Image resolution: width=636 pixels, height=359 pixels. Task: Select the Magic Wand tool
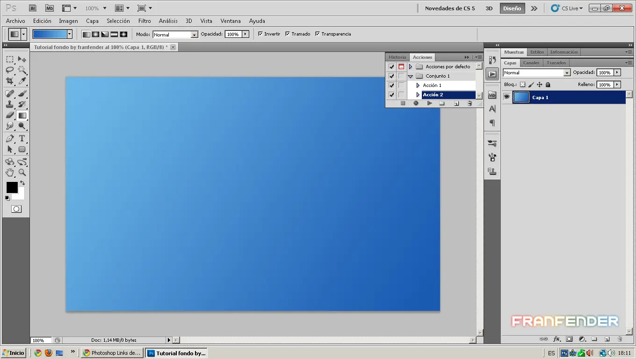[x=22, y=70]
